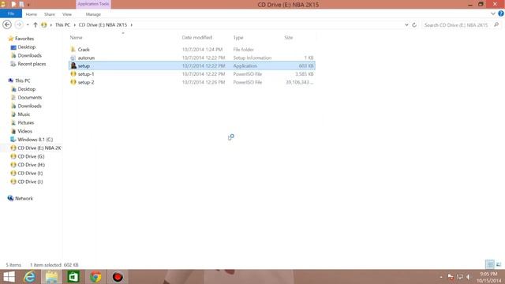Select the Application Tools contextual tab
The height and width of the screenshot is (284, 505).
point(93,4)
